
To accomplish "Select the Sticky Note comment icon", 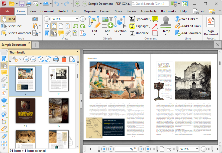I will click(x=155, y=19).
